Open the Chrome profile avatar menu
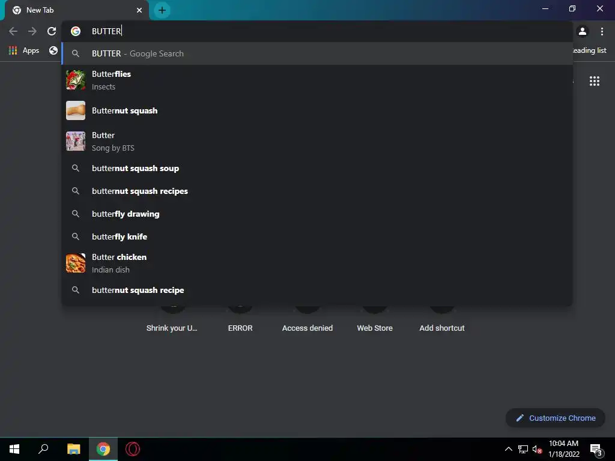The width and height of the screenshot is (615, 461). click(583, 31)
